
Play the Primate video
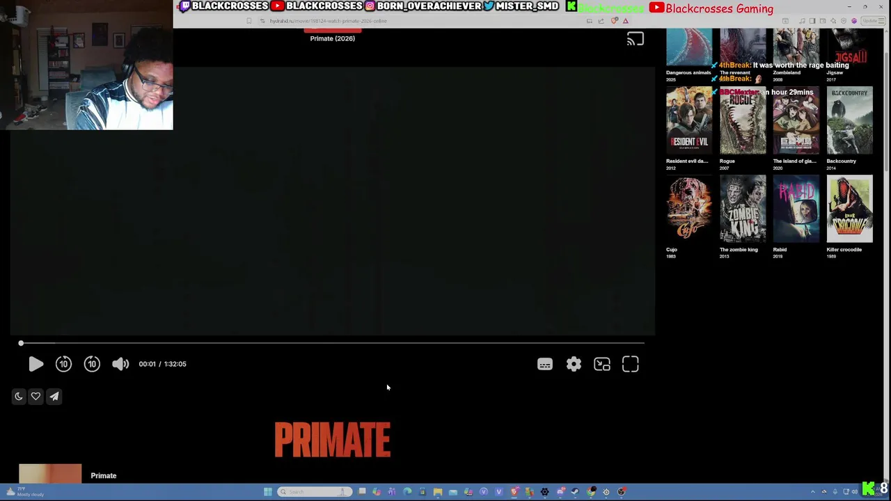[x=36, y=364]
